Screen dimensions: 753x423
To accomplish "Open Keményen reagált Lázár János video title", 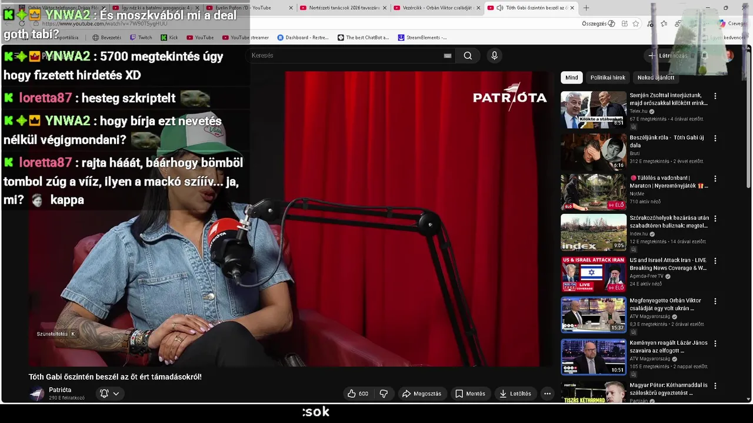I will [x=668, y=347].
